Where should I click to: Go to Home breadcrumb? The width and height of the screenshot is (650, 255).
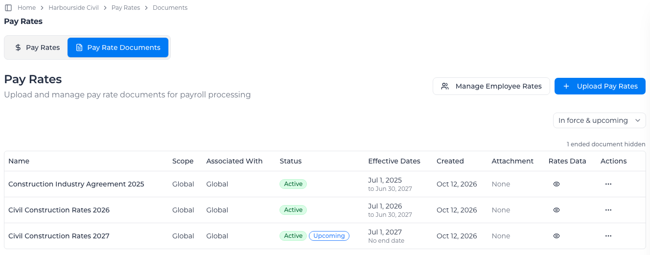(x=26, y=8)
